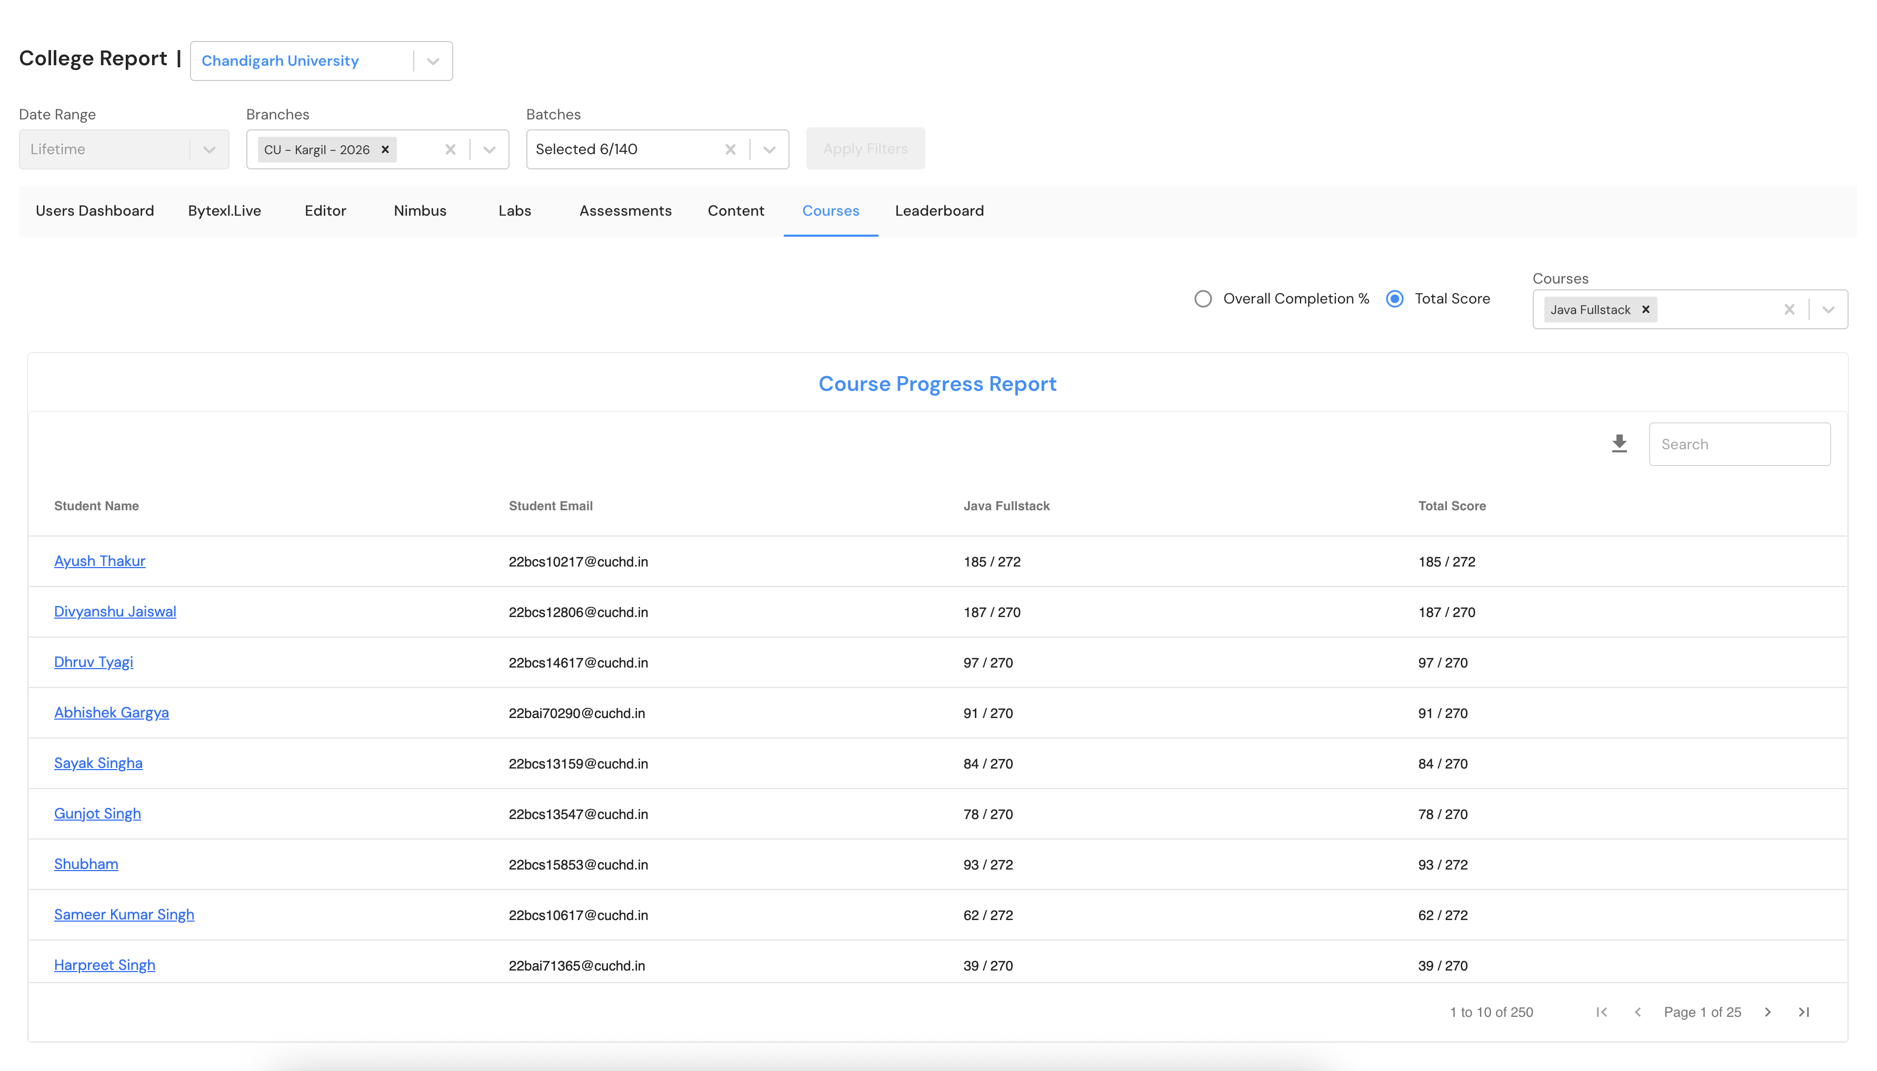Go to the next page of results
1877x1071 pixels.
click(x=1768, y=1012)
